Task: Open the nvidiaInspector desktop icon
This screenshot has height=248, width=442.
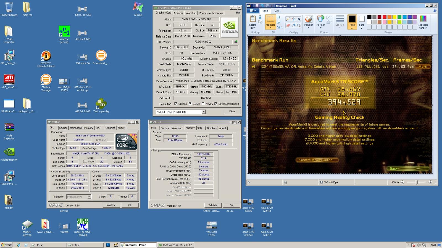Action: point(9,154)
